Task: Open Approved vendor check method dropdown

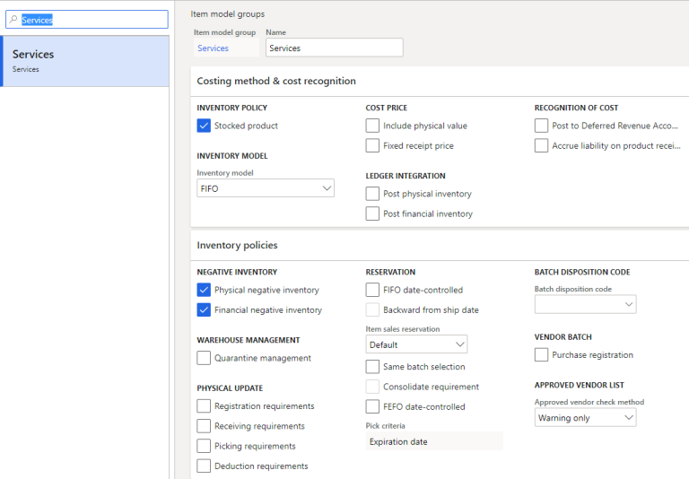Action: (585, 418)
